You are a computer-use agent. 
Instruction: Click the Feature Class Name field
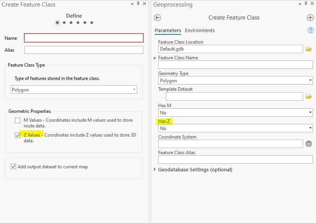pos(235,65)
